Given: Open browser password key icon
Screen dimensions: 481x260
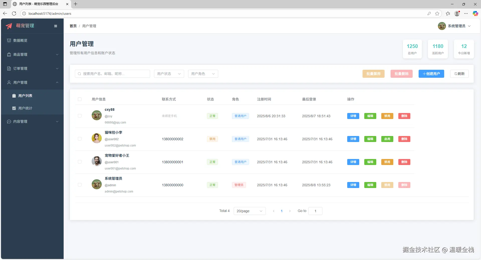Looking at the screenshot, I should tap(429, 13).
